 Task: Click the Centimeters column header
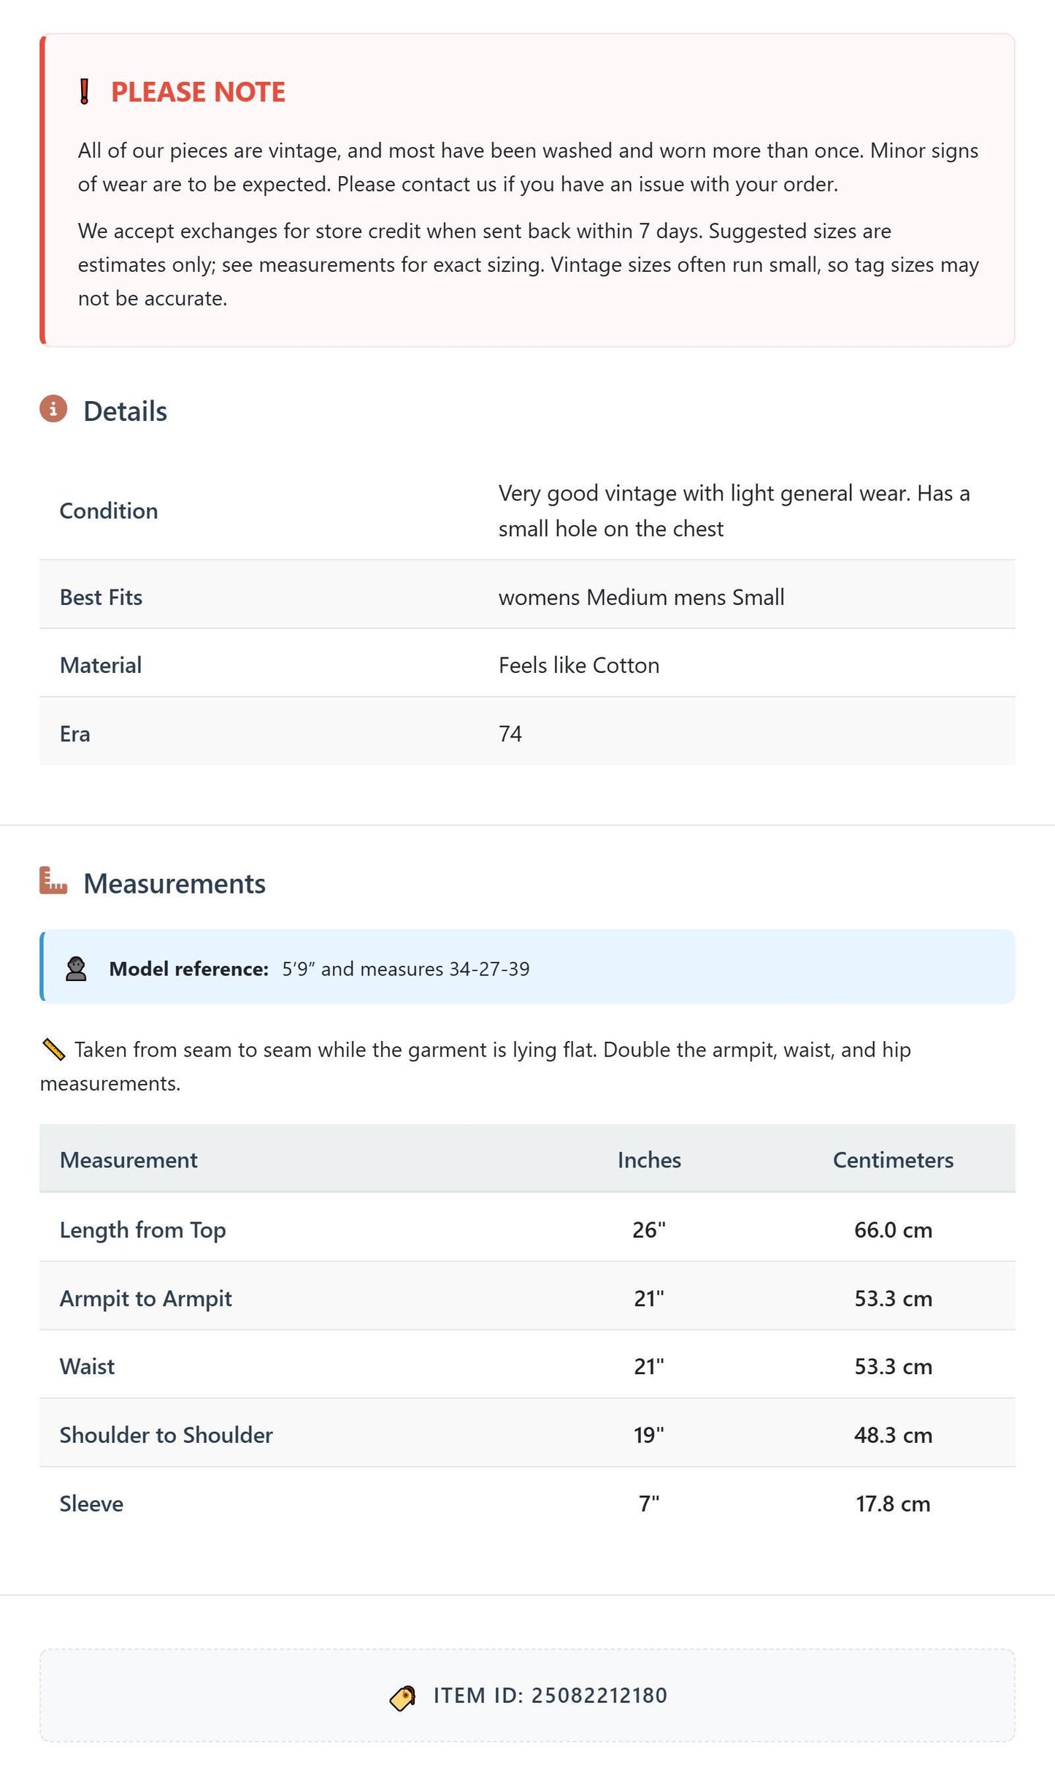pos(893,1160)
